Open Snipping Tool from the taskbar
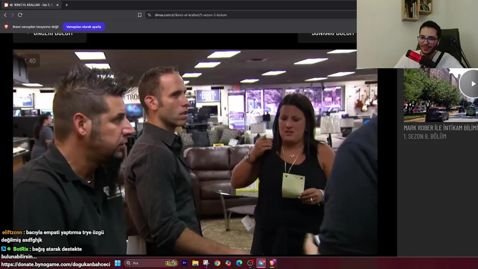Viewport: 478px width, 269px height. coord(206,263)
